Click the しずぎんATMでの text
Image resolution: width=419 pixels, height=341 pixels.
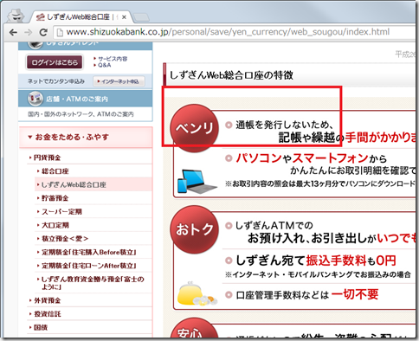[x=274, y=225]
